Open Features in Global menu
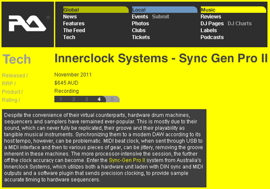 [74, 24]
